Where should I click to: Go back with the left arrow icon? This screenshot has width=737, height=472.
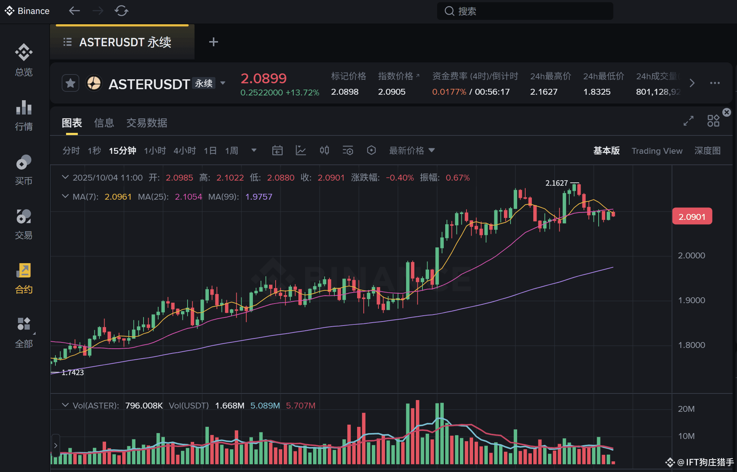point(75,11)
